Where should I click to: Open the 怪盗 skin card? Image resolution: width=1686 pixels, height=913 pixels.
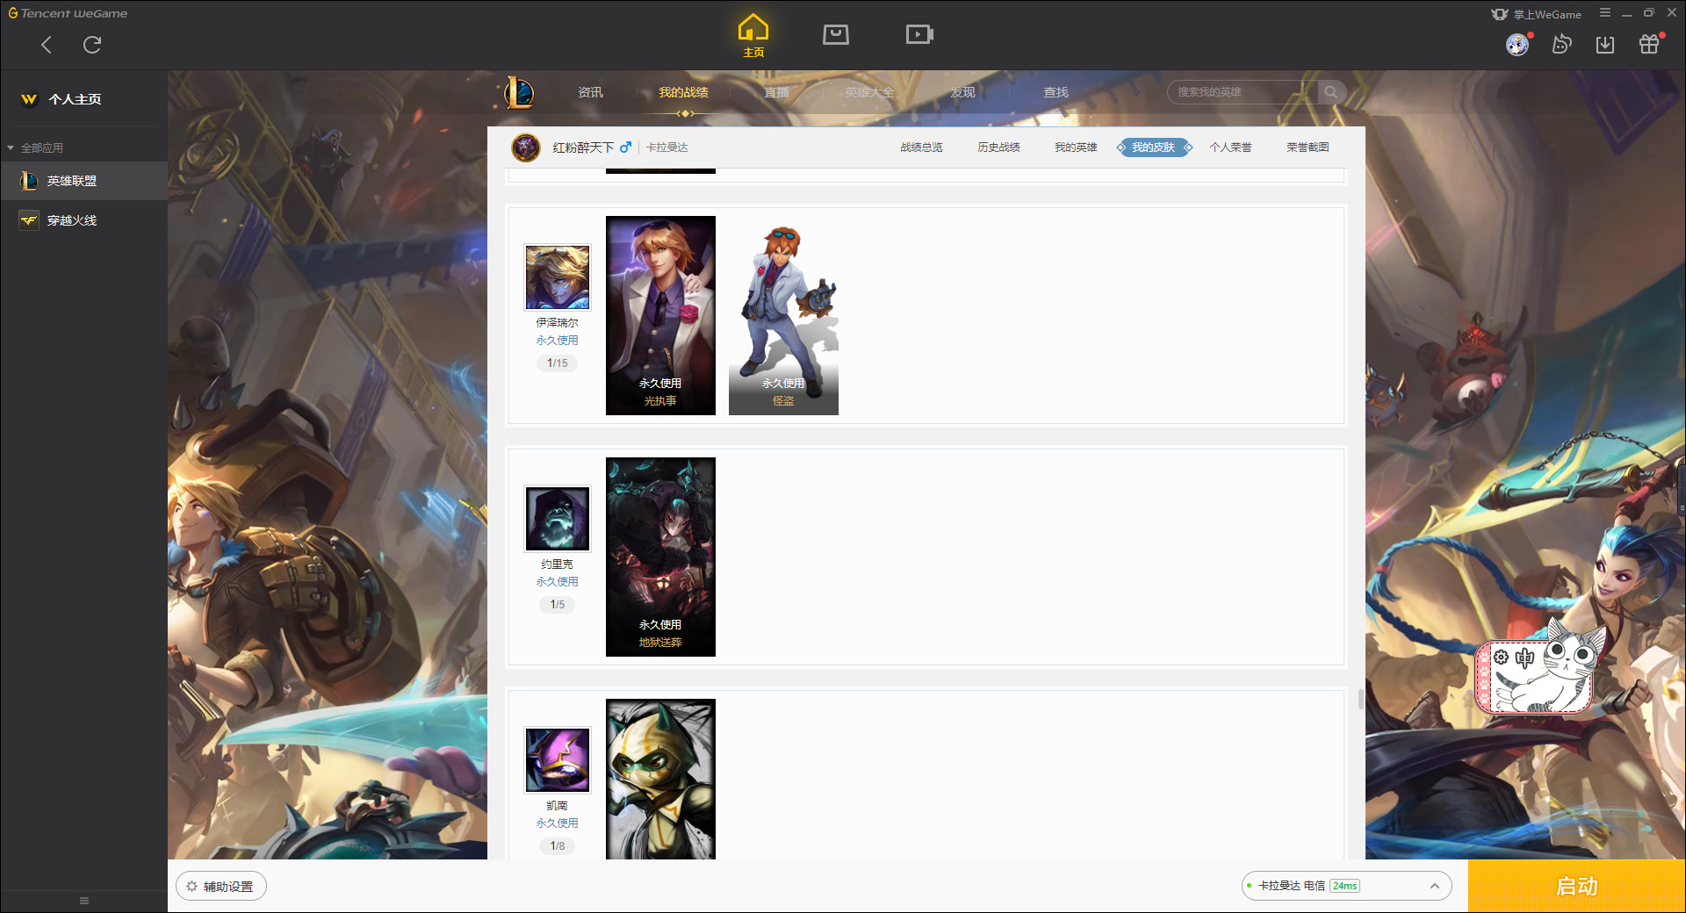click(x=783, y=315)
